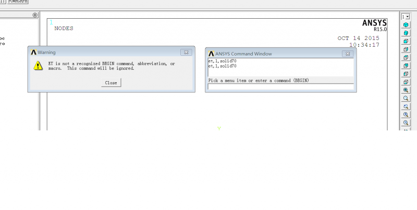417x210 pixels.
Task: Click the zoom back magnifier with arrow
Action: click(x=406, y=107)
